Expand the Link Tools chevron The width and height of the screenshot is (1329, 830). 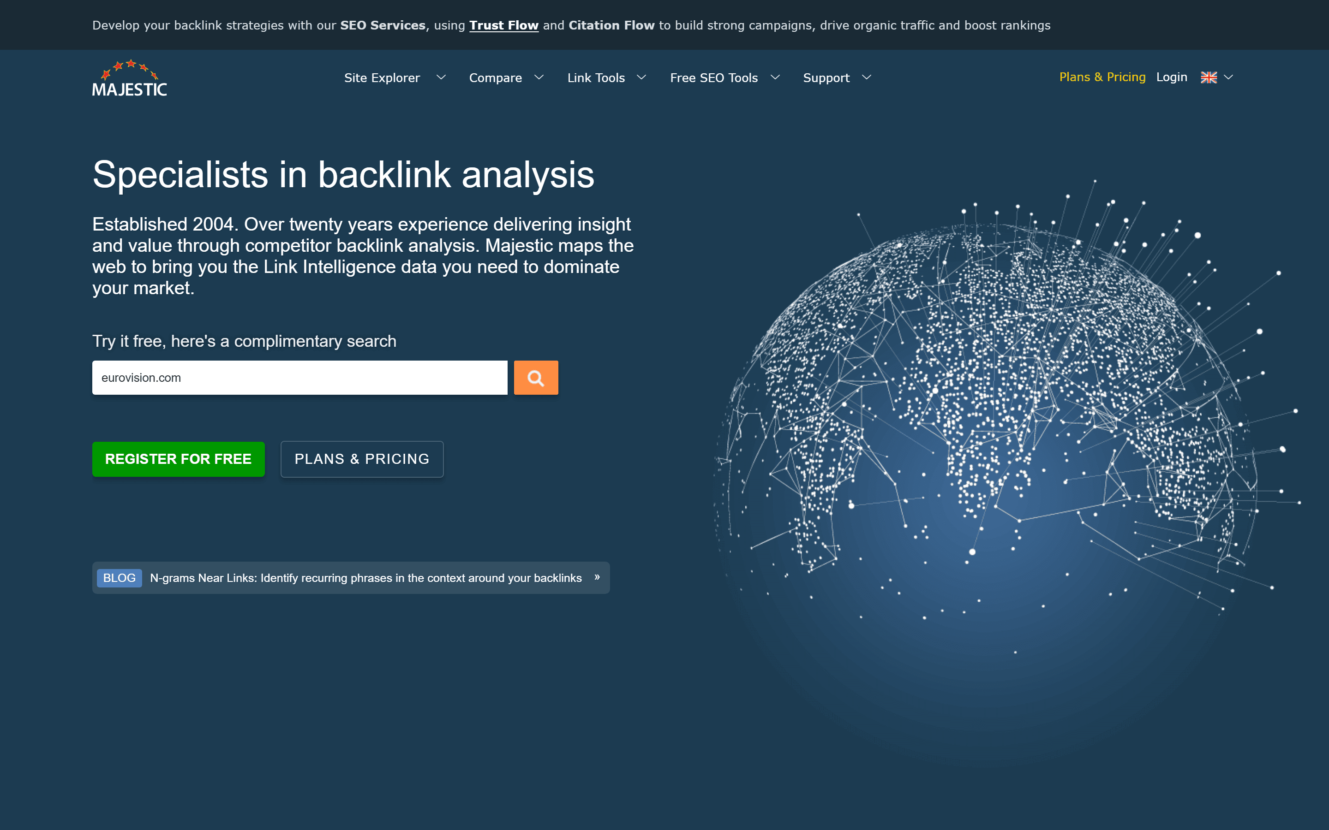(x=641, y=77)
